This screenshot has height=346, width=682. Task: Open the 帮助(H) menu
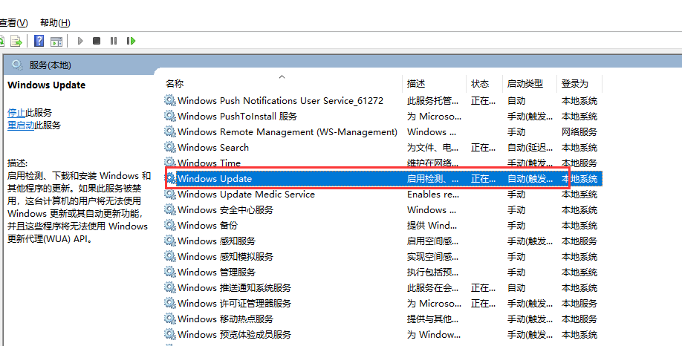(x=55, y=22)
